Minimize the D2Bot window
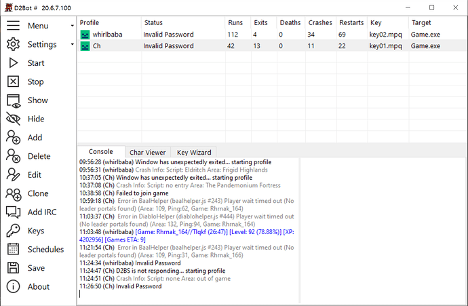The height and width of the screenshot is (306, 468). 408,7
